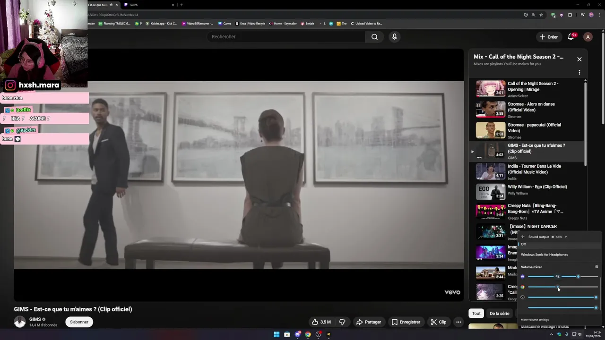Play Stromae - Alors on danse in playlist
This screenshot has height=340, width=605.
[527, 110]
